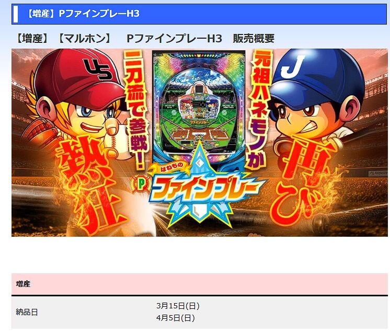390x335 pixels.
Task: Click the white marker in the blue header
Action: pos(15,14)
